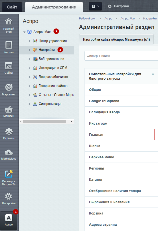The image size is (158, 231).
Task: Click Интеграция с CRM chart icon
Action: pos(35,68)
